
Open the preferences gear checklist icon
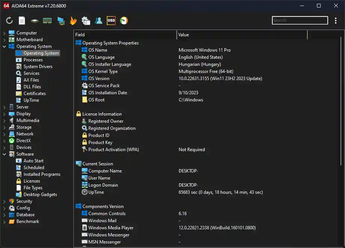86,21
